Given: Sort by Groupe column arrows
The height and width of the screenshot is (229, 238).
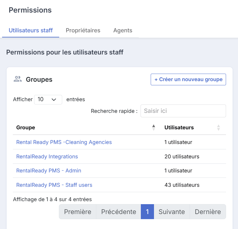Looking at the screenshot, I should 154,128.
